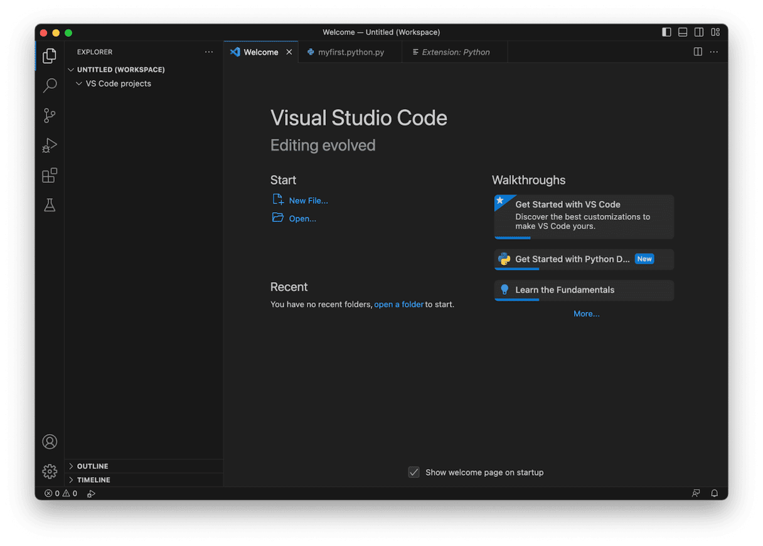Open the Testing flask icon view
Screen dimensions: 763x546
(x=50, y=205)
